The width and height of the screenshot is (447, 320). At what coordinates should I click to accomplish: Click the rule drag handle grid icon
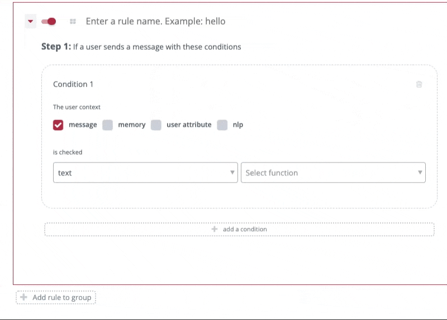coord(73,22)
